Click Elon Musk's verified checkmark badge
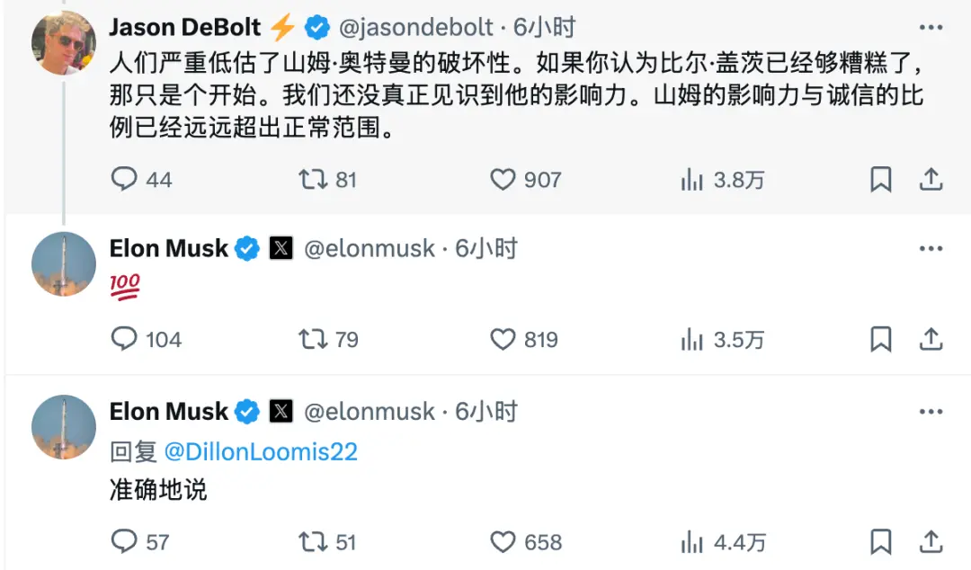This screenshot has width=971, height=570. pyautogui.click(x=247, y=248)
